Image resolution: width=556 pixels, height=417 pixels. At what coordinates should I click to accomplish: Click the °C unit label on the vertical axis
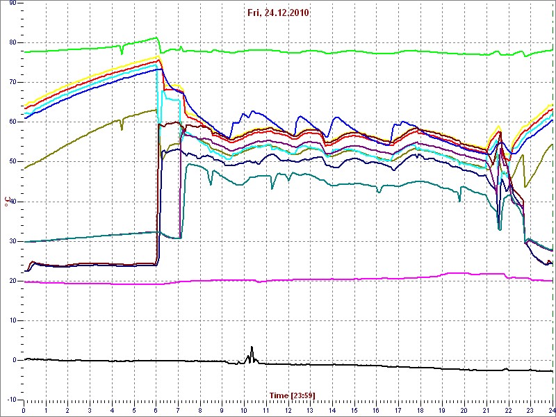click(6, 201)
